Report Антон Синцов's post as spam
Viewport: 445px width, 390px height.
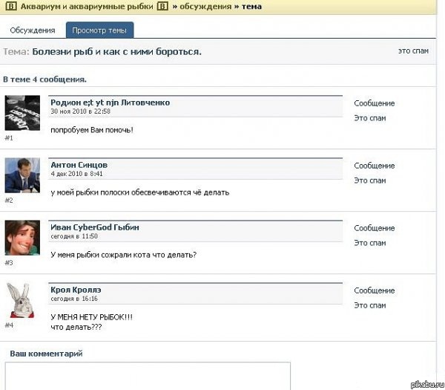click(369, 181)
